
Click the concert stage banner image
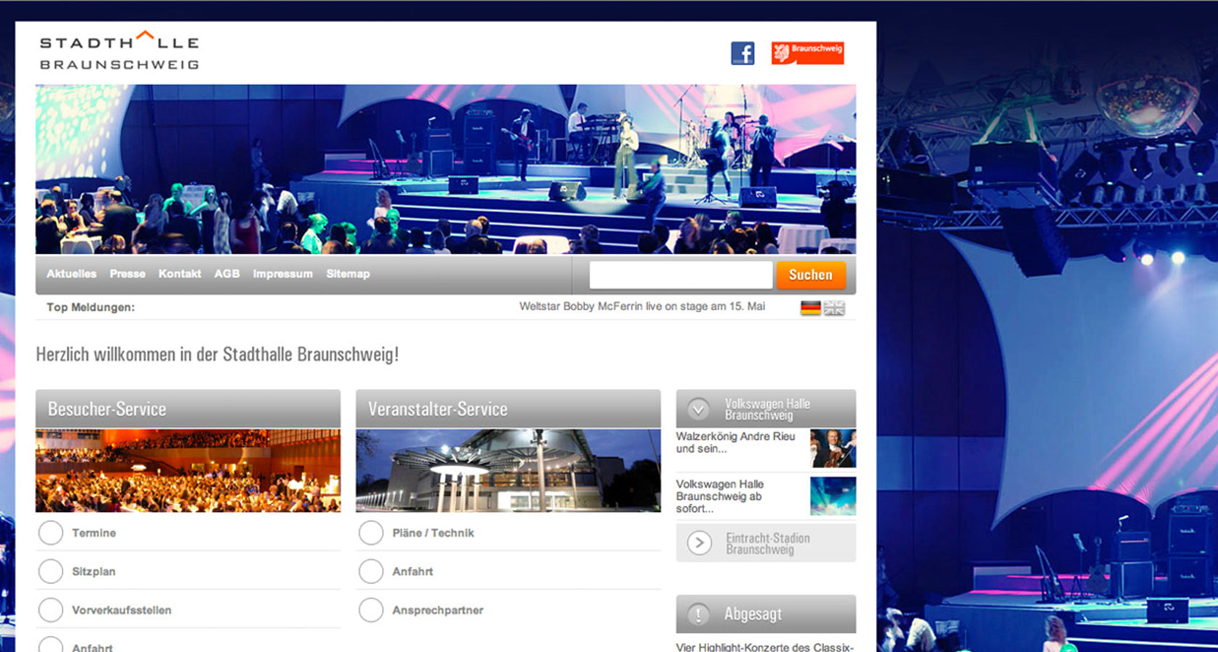pos(446,170)
